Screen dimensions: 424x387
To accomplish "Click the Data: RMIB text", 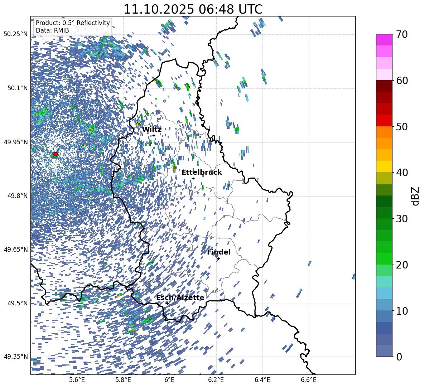I will (52, 30).
